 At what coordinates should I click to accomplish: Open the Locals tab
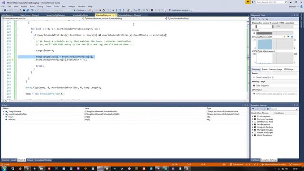point(14,160)
